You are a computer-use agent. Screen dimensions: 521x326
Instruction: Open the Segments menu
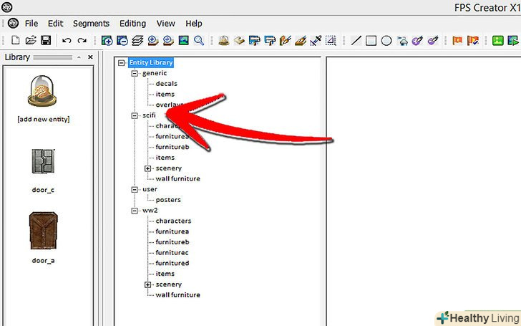pos(91,23)
